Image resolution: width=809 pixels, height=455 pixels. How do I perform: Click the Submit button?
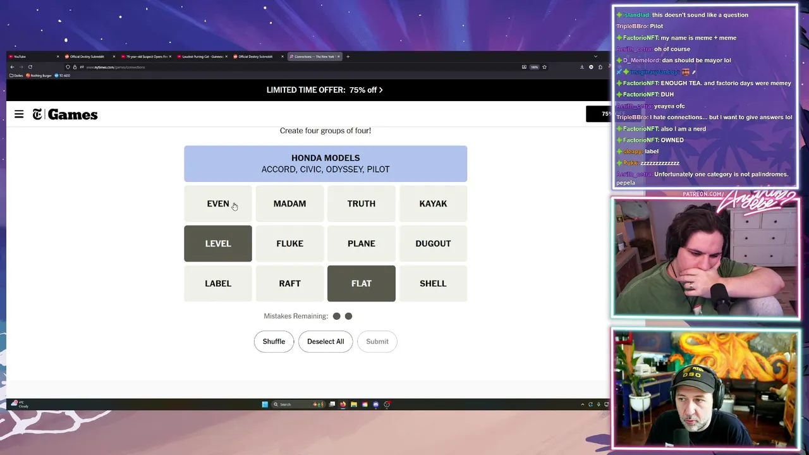pyautogui.click(x=377, y=341)
